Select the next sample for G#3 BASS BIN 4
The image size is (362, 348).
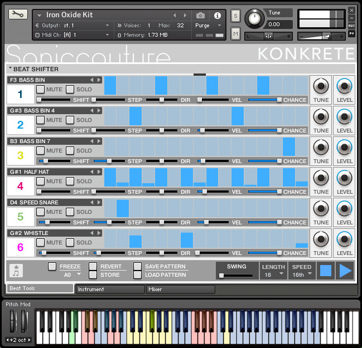tap(99, 111)
